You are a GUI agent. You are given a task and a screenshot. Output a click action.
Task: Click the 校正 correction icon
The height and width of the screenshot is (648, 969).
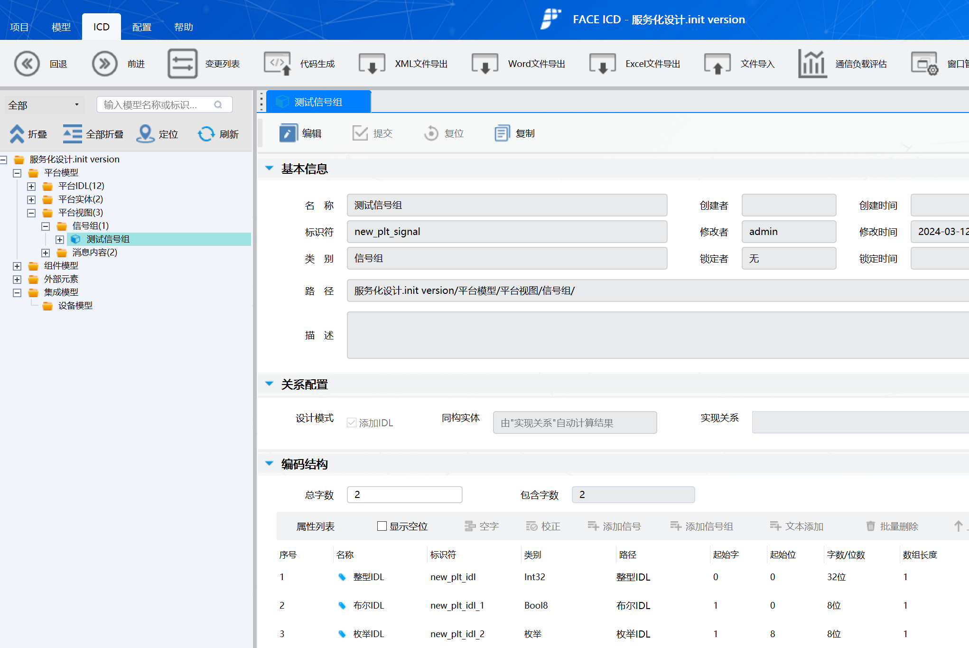pos(531,526)
